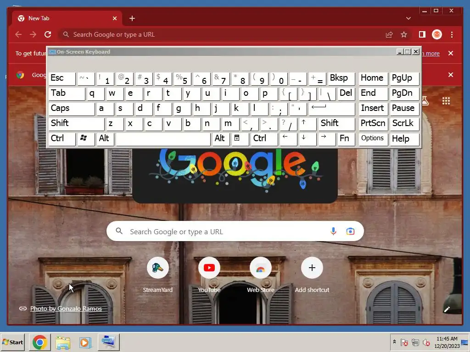
Task: Open Chrome side panel icon
Action: [422, 34]
